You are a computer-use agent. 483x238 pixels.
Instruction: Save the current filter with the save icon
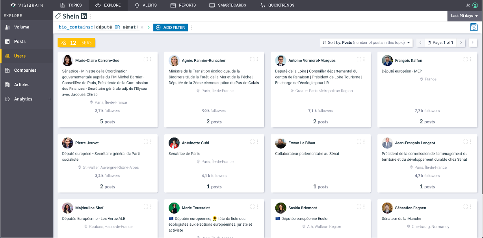pos(474,27)
